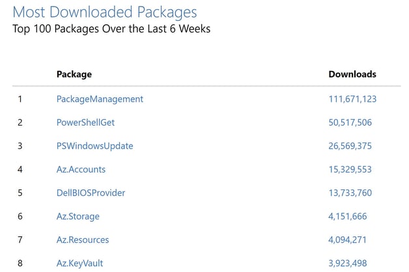
Task: Open the Az.KeyVault package link
Action: pos(79,264)
